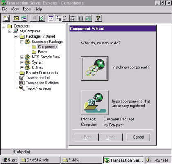
Task: Click the "0 object(s)" status bar text
Action: [x=22, y=152]
